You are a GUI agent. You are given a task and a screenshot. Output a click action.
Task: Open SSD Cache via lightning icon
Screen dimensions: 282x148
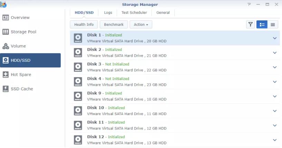6,89
